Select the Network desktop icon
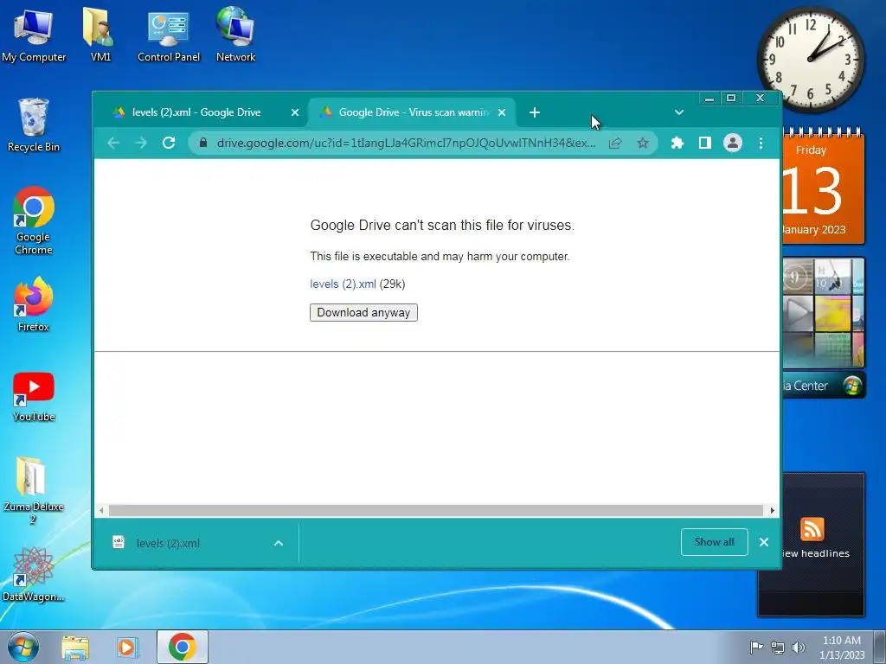 (x=235, y=35)
